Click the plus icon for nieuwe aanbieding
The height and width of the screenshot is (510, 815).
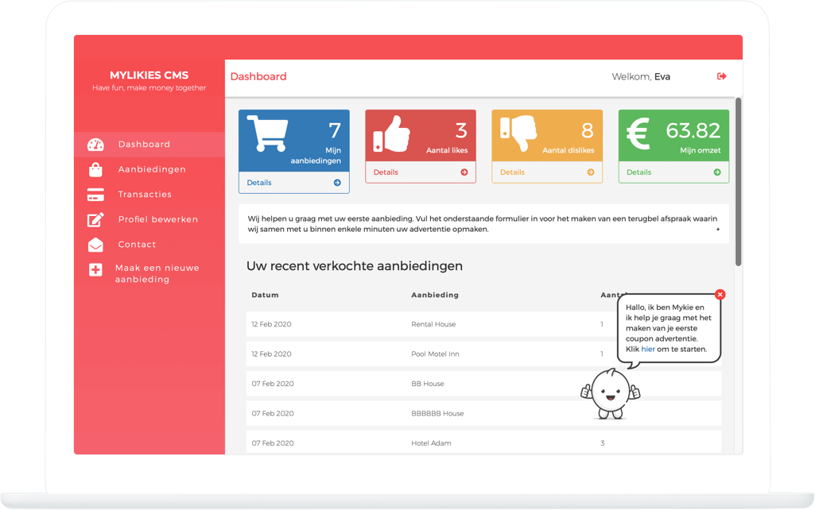[x=95, y=270]
